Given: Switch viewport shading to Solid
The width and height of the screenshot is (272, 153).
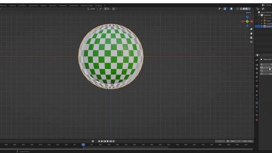Looking at the screenshot, I should click(244, 9).
